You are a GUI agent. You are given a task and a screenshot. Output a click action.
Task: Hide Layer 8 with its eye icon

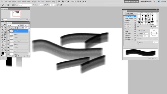pyautogui.click(x=8, y=31)
